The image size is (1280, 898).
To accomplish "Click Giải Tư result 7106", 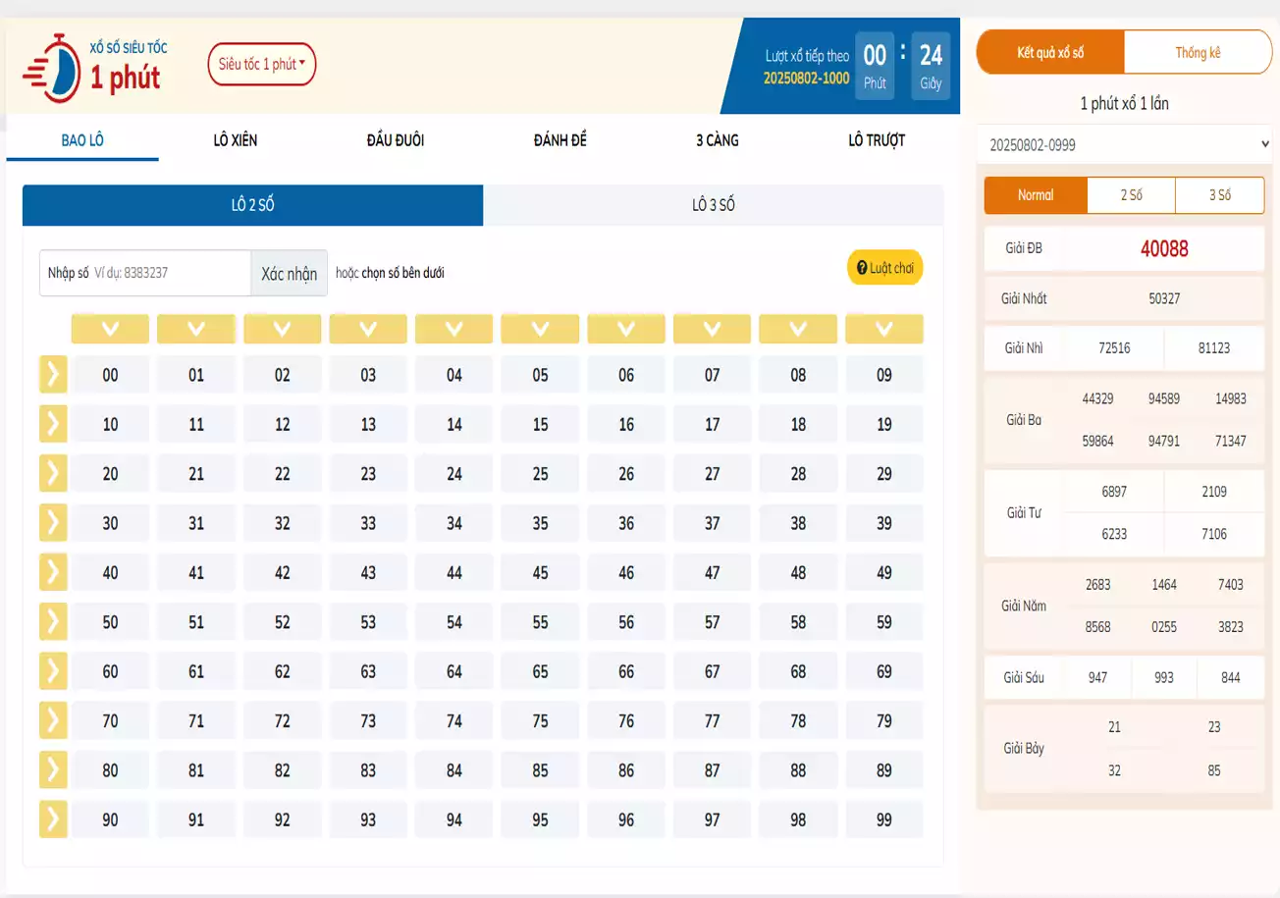I will click(x=1214, y=534).
